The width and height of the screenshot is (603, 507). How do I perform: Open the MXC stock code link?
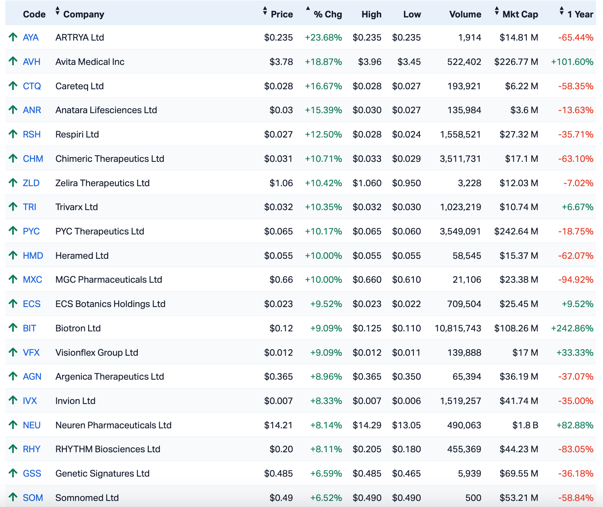point(32,279)
